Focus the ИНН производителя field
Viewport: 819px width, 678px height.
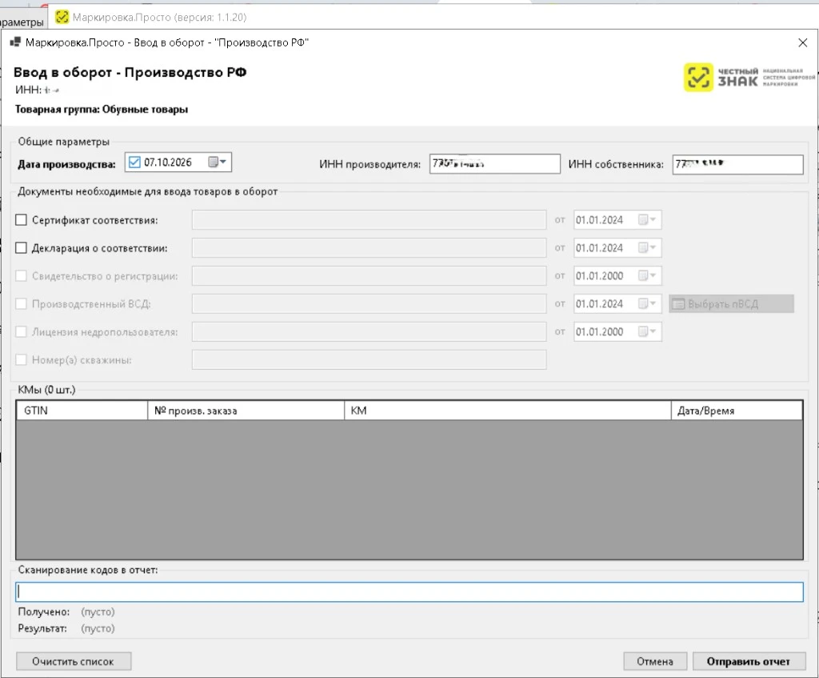point(494,164)
